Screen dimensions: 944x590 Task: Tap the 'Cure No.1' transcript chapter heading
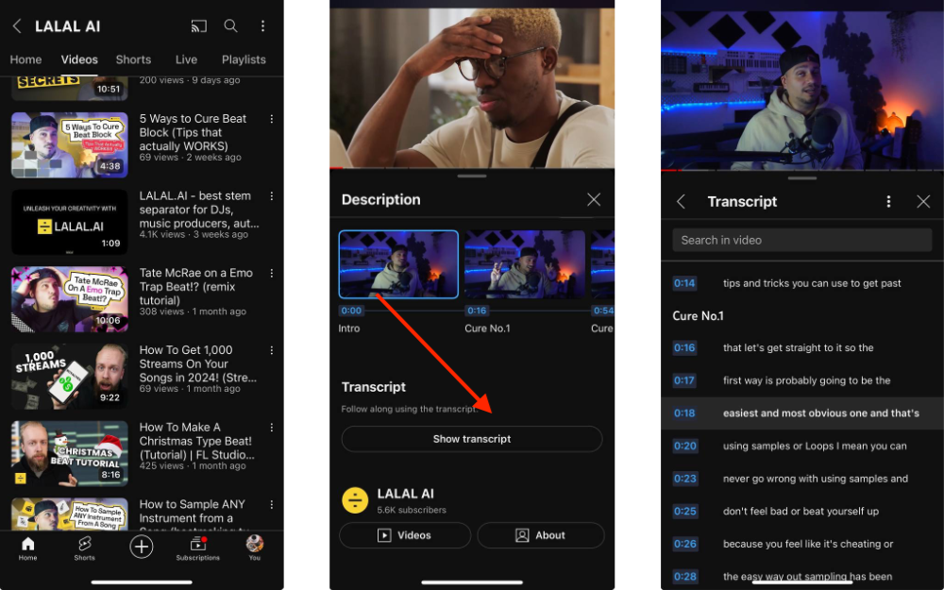click(698, 315)
